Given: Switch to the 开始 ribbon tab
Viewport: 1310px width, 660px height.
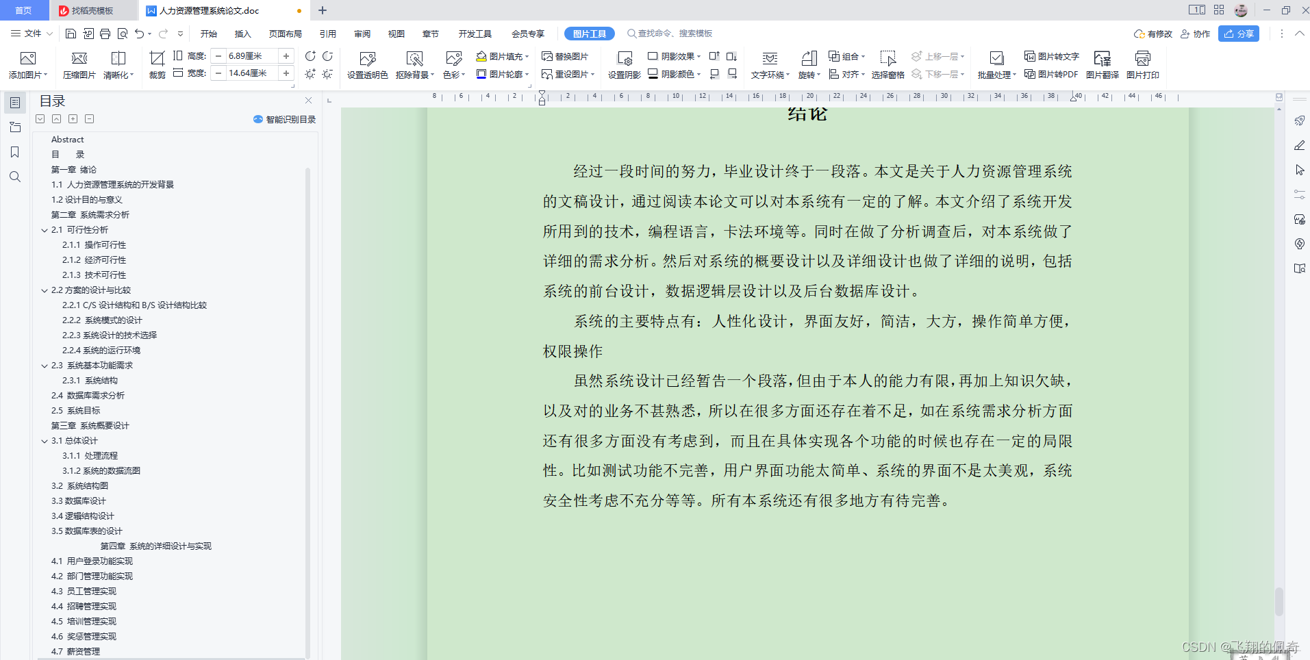Looking at the screenshot, I should pos(209,34).
